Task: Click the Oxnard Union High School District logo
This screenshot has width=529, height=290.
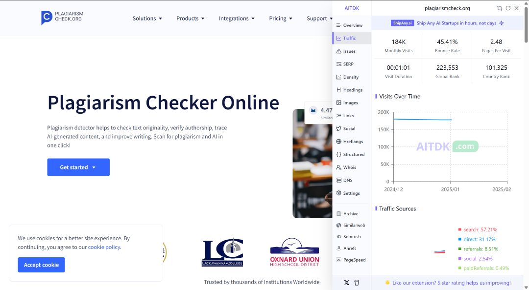Action: (294, 252)
